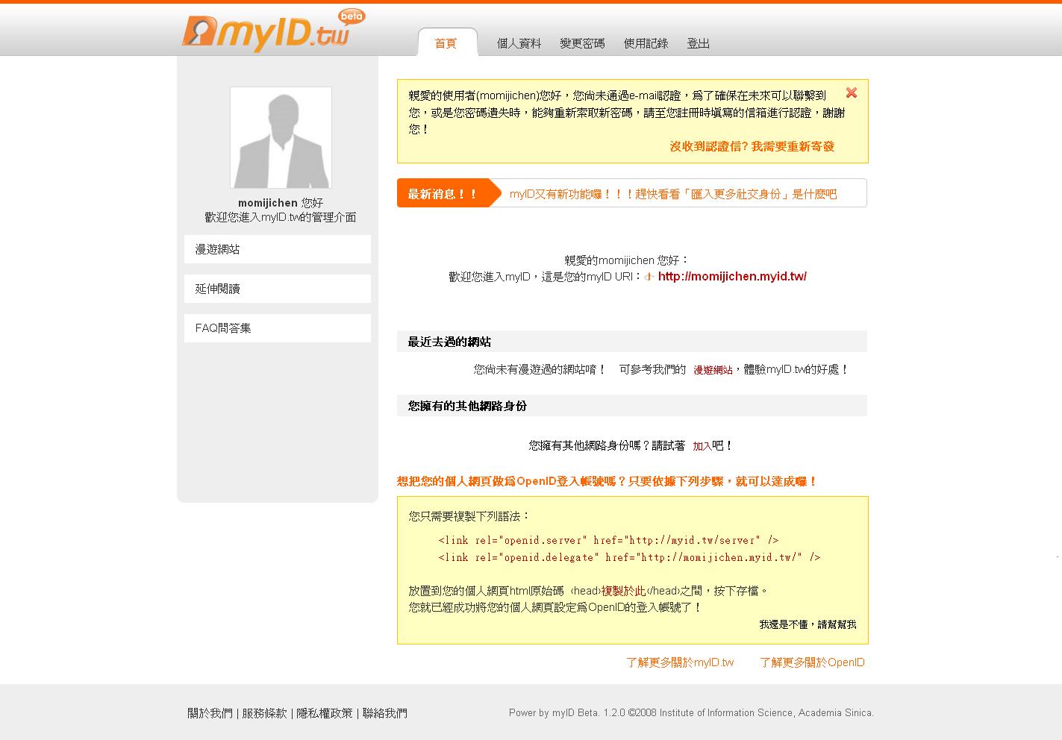This screenshot has height=740, width=1062.
Task: Open 聯絡我們 in the footer
Action: pyautogui.click(x=385, y=713)
